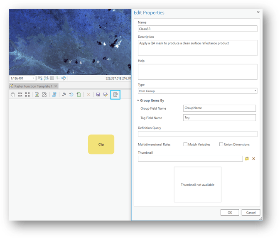Select the Raster Function Template 1 tab
This screenshot has width=280, height=238.
[x=33, y=86]
